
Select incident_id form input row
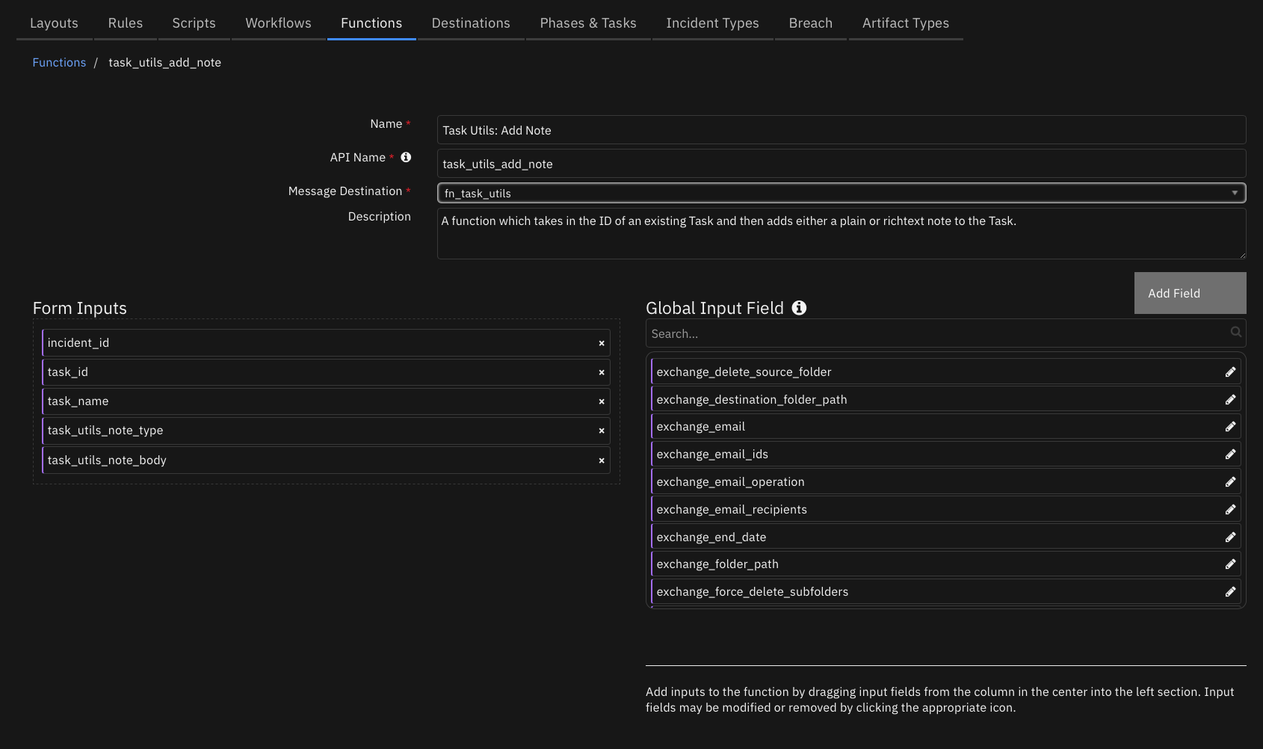point(326,343)
